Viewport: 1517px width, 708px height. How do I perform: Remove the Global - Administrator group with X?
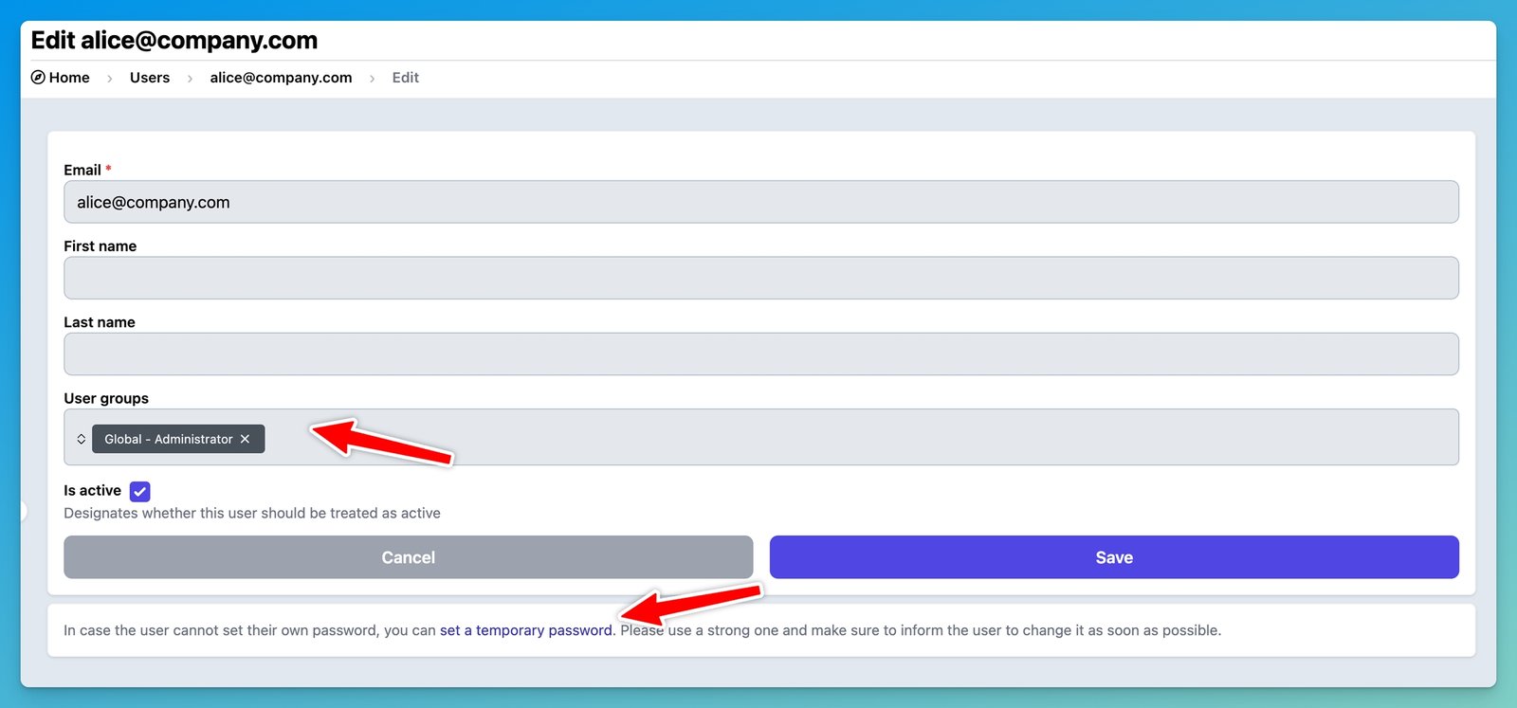point(246,439)
